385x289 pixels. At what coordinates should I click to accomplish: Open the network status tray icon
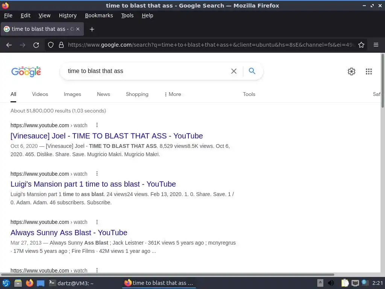tap(355, 283)
